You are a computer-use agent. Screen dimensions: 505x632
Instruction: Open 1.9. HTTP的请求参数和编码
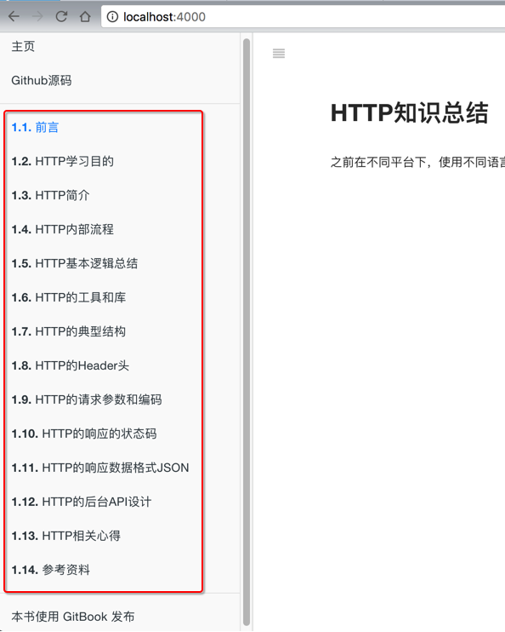(87, 399)
